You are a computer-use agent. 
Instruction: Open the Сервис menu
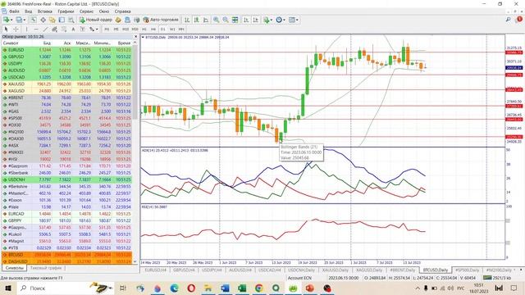point(86,11)
